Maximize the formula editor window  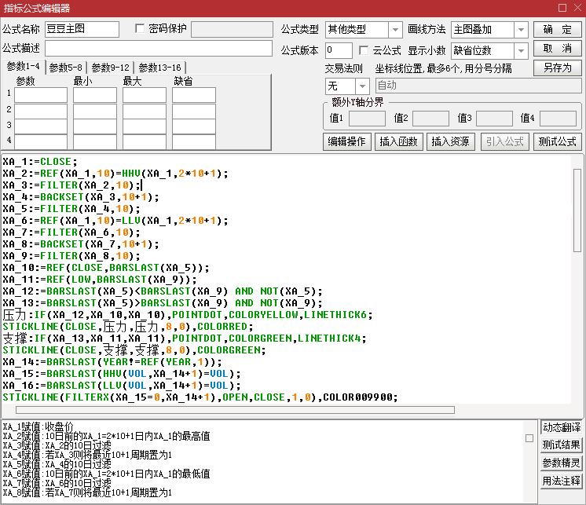click(x=562, y=8)
